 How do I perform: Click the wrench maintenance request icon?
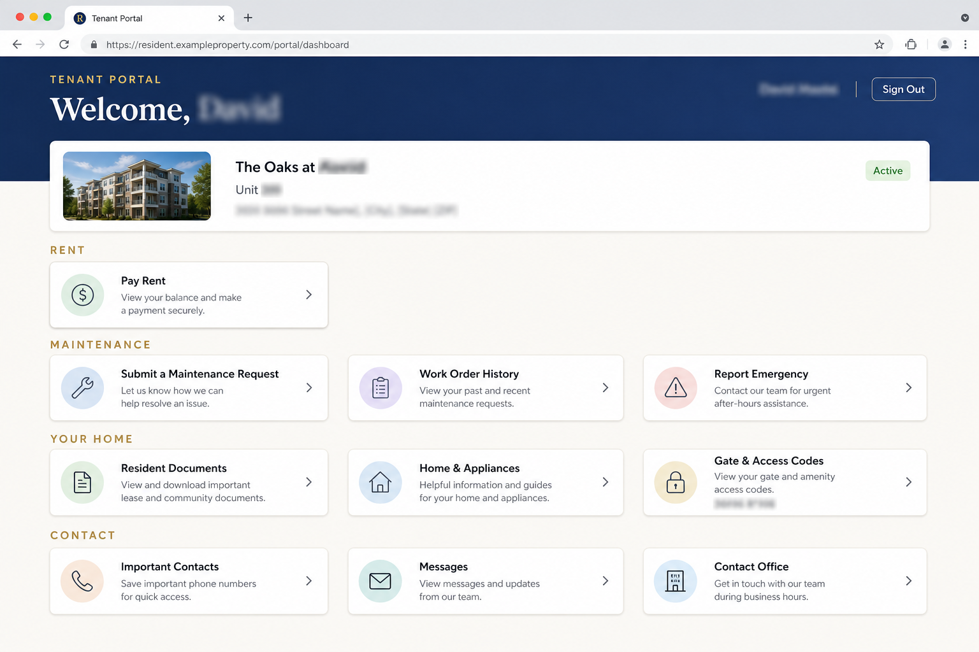point(83,388)
